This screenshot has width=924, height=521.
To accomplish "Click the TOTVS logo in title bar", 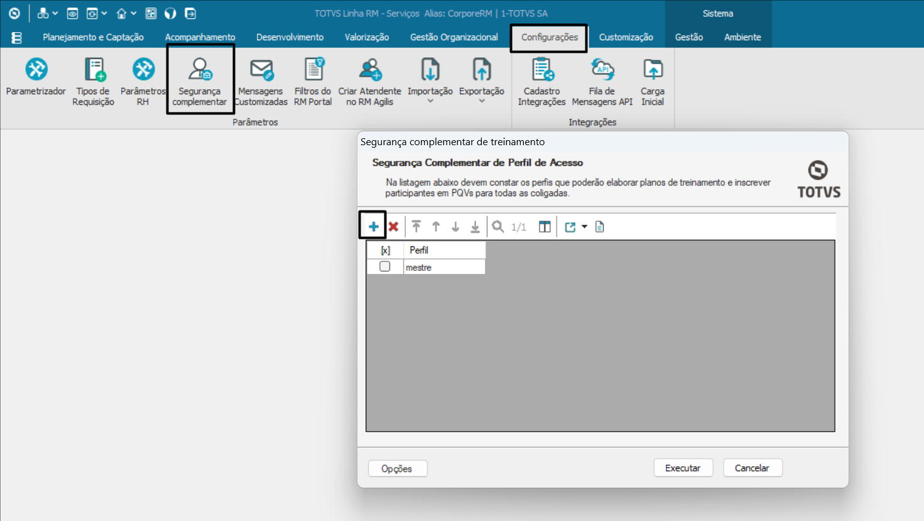I will tap(14, 13).
